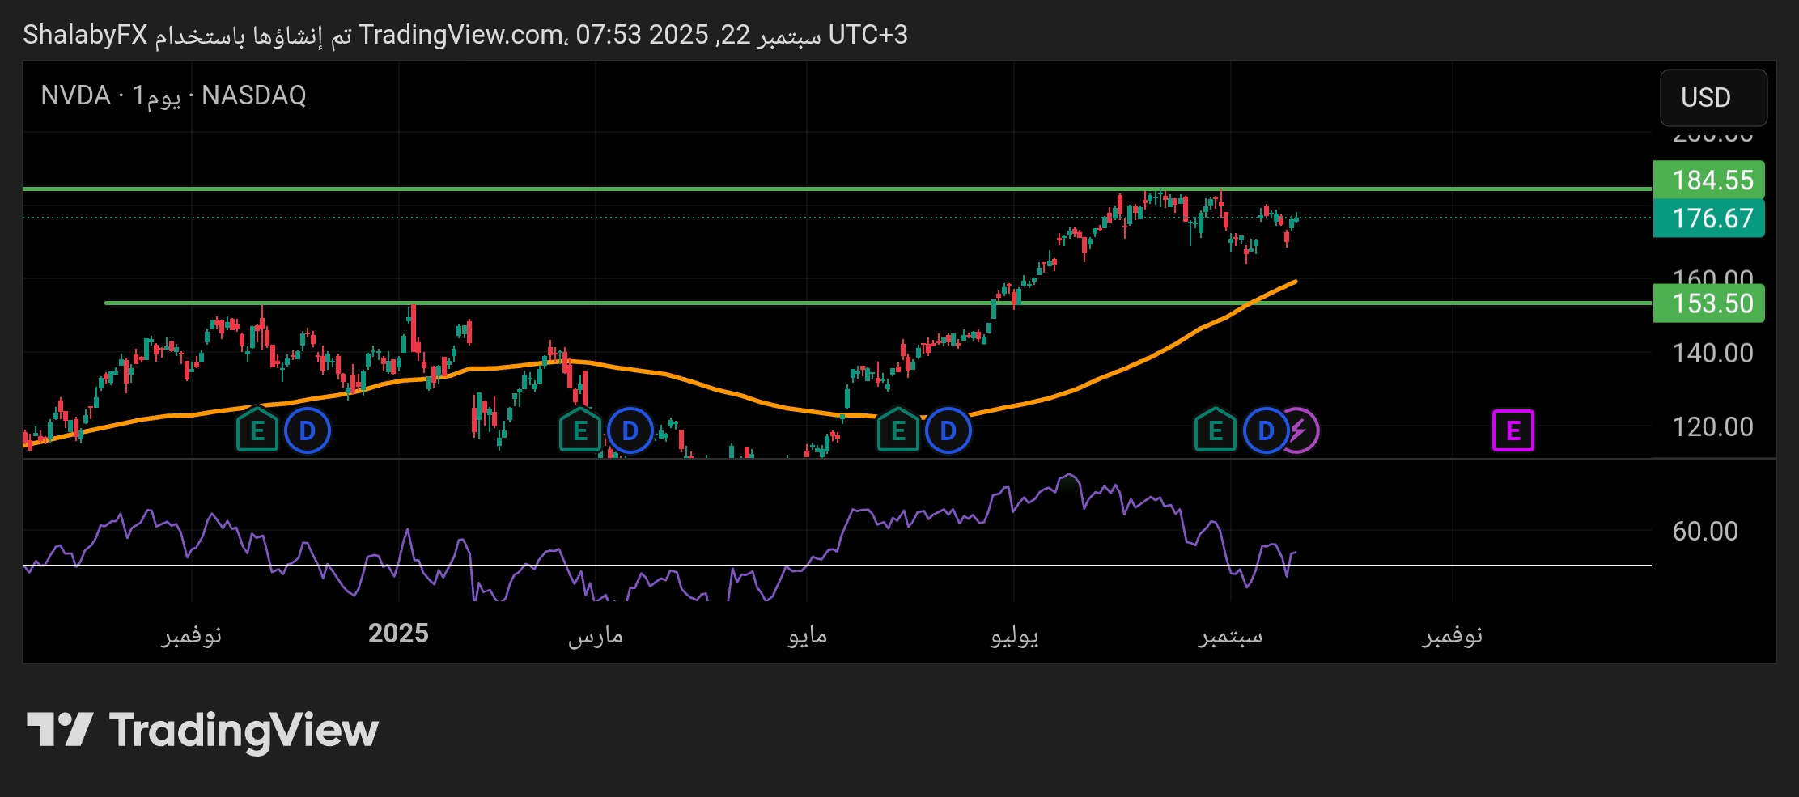Select the E marker between مايو and يوليو
Image resolution: width=1799 pixels, height=797 pixels.
pos(898,430)
